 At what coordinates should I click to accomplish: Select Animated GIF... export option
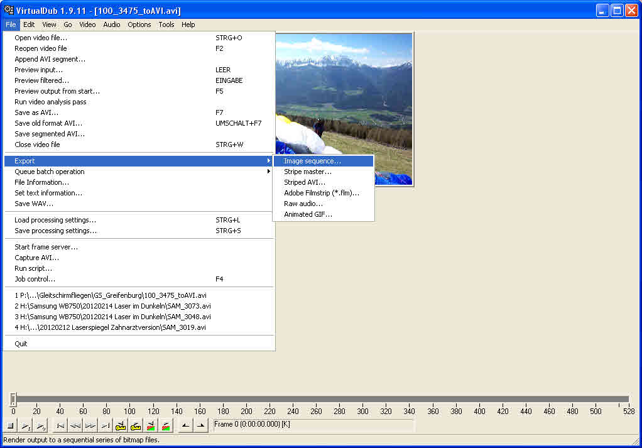[x=324, y=214]
